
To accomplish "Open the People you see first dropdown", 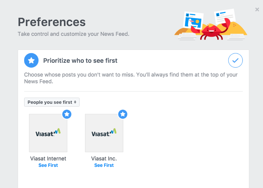I will pos(52,102).
